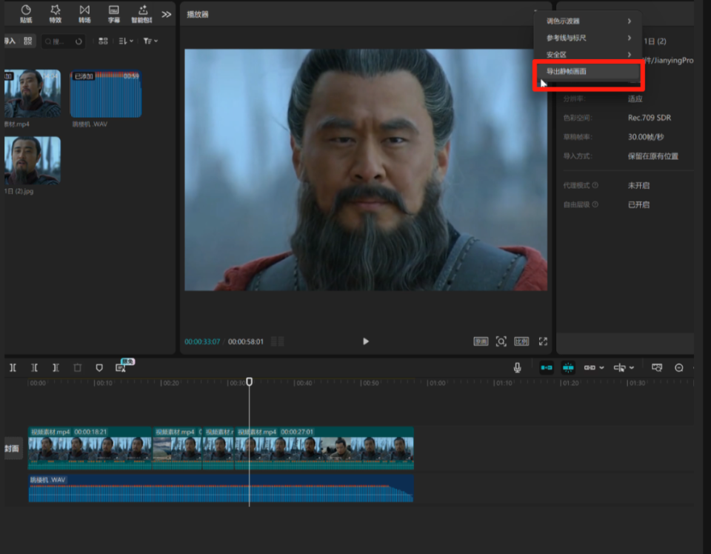
Task: Open the 参考线与标尺 submenu
Action: [x=588, y=38]
